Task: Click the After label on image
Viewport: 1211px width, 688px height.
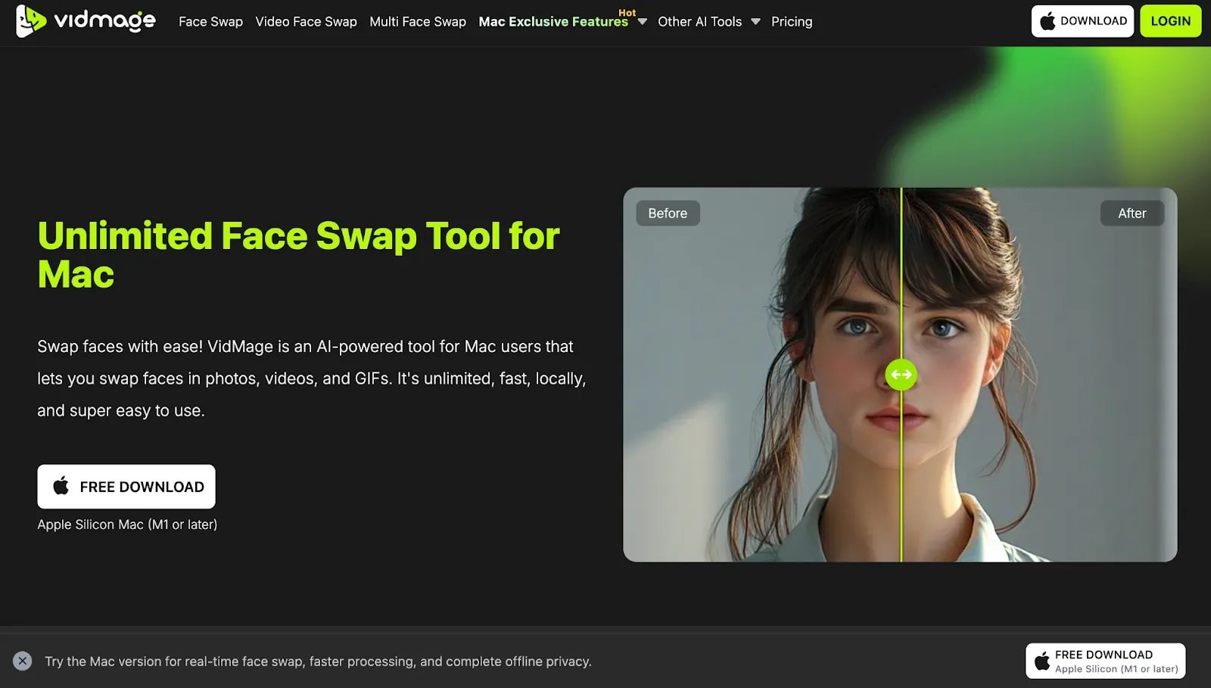Action: pos(1132,213)
